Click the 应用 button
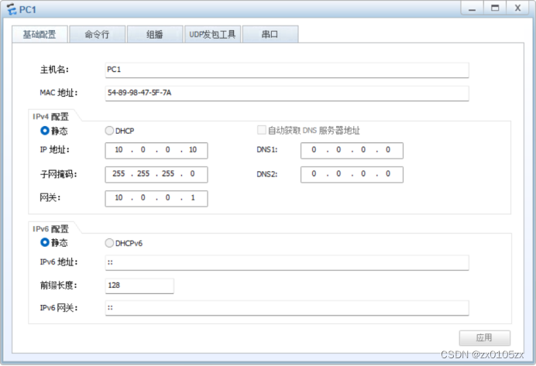This screenshot has width=536, height=366. [x=484, y=337]
